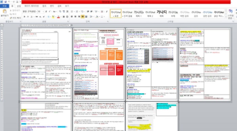Click the sort icon in paragraph group
The width and height of the screenshot is (237, 131).
pos(102,11)
